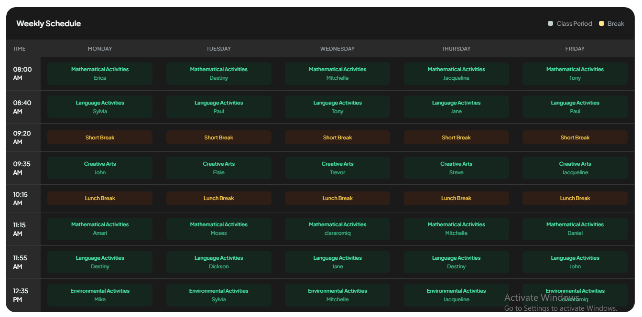This screenshot has width=642, height=317.
Task: Click Jane's Language Activities on Wednesday at 11:55
Action: click(x=337, y=262)
